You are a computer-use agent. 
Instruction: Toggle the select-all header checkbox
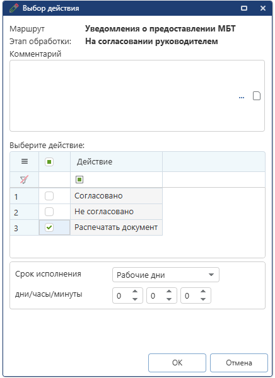pos(49,162)
